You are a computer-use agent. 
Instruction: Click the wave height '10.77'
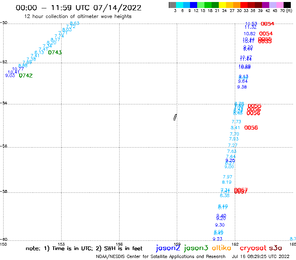click(x=18, y=69)
